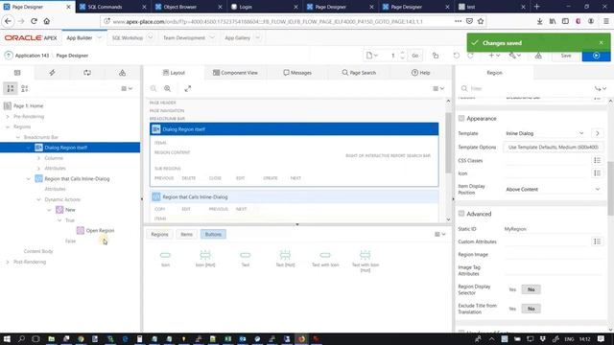This screenshot has width=614, height=345.
Task: Click the Go button next to page number
Action: click(x=415, y=56)
